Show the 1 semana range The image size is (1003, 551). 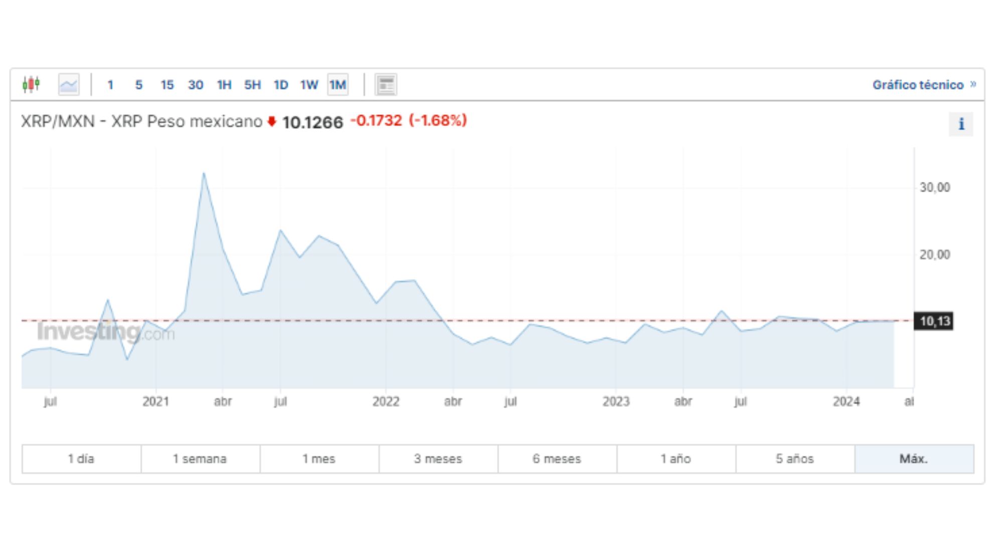point(200,459)
